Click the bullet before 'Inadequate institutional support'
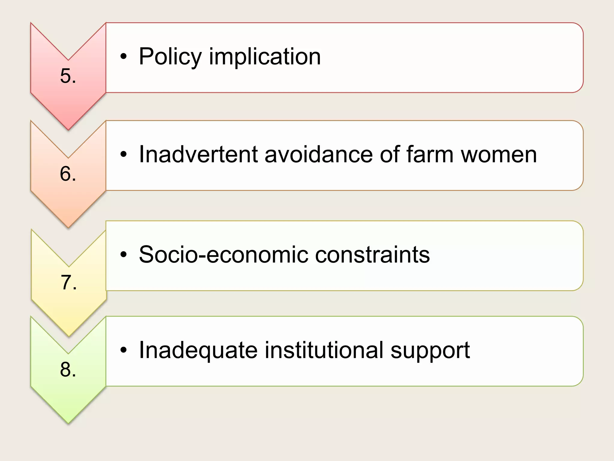This screenshot has height=461, width=614. coord(124,350)
